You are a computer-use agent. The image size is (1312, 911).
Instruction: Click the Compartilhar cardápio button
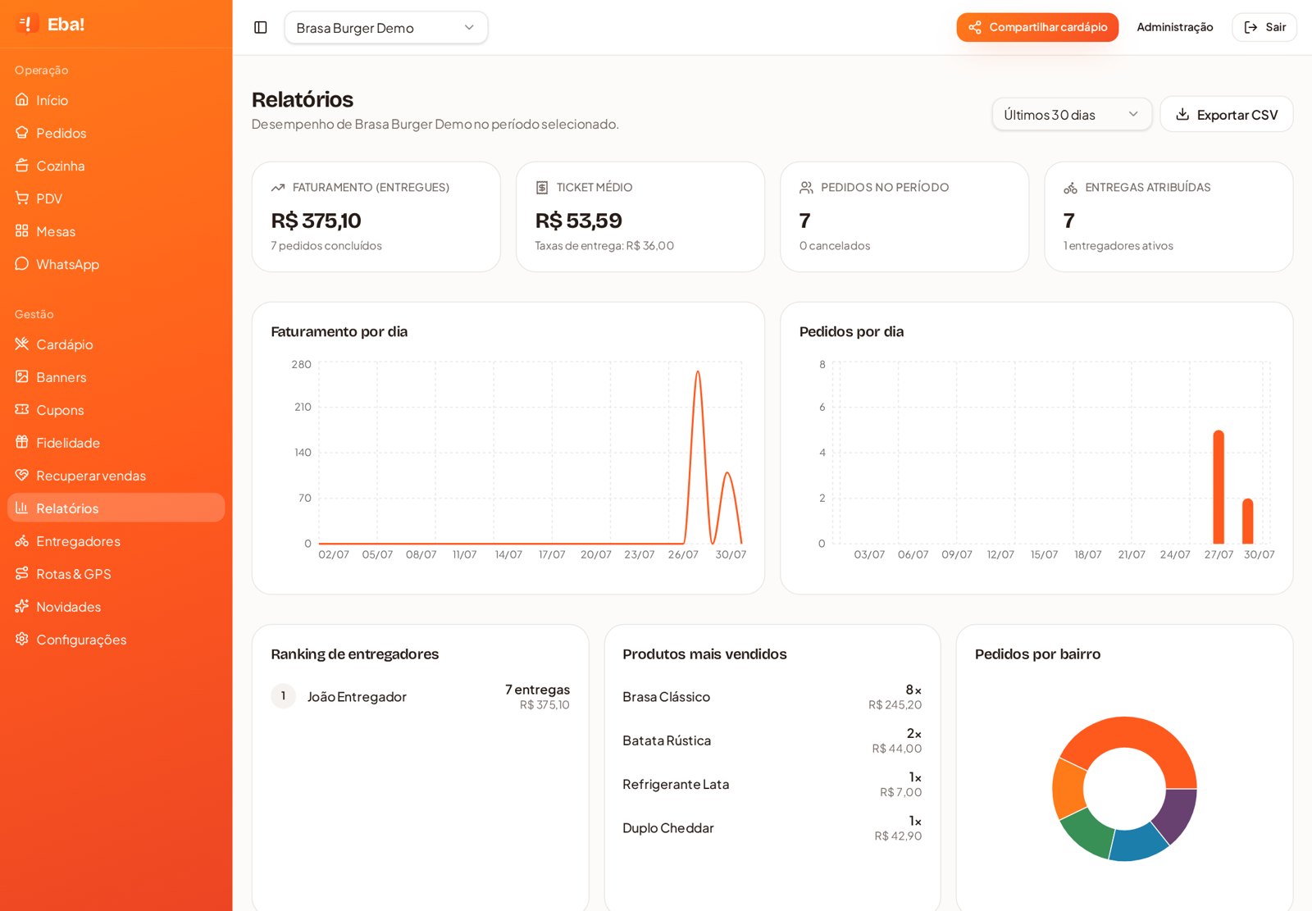(1037, 27)
